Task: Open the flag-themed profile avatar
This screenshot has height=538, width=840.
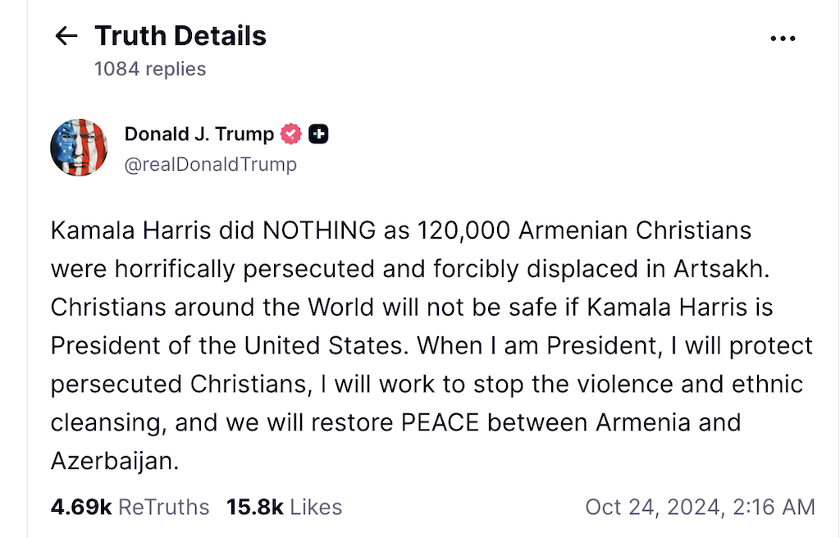Action: tap(79, 148)
